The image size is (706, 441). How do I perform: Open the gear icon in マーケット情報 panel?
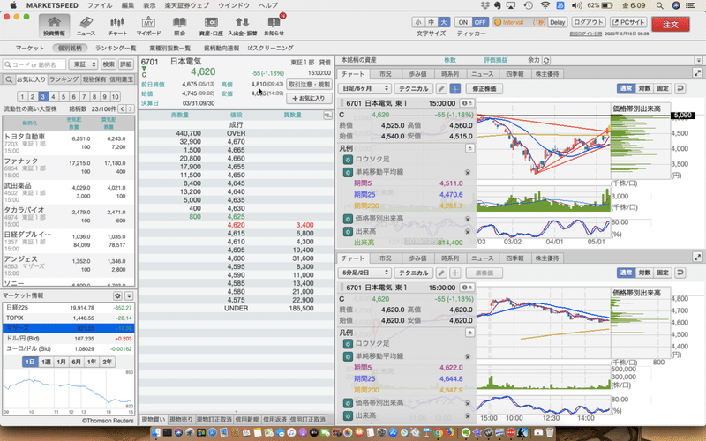click(x=117, y=295)
